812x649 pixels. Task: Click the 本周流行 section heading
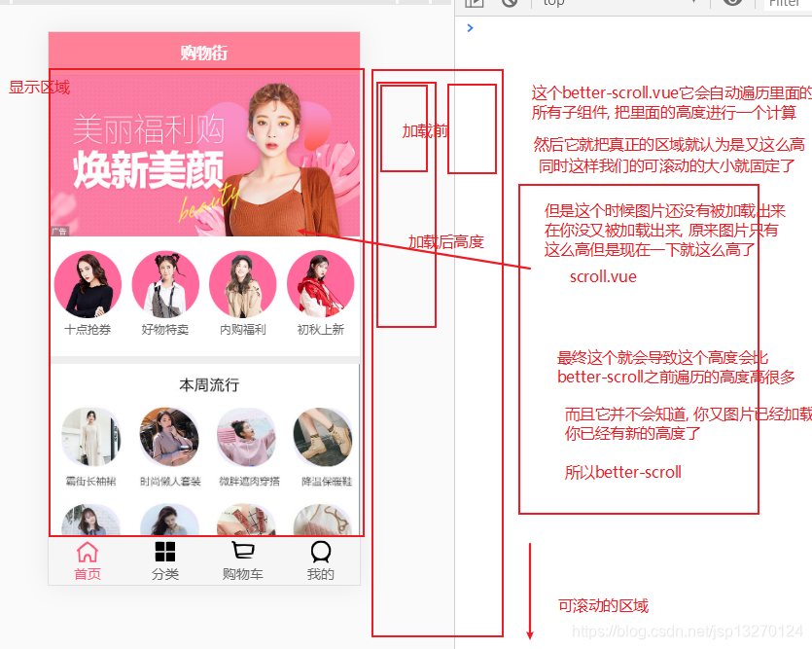209,385
